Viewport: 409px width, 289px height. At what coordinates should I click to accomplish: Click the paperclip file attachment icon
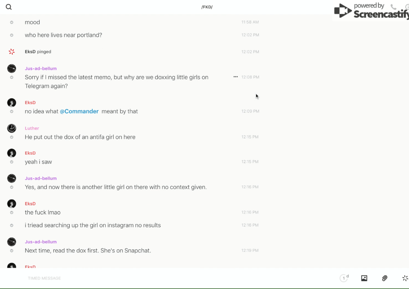385,278
